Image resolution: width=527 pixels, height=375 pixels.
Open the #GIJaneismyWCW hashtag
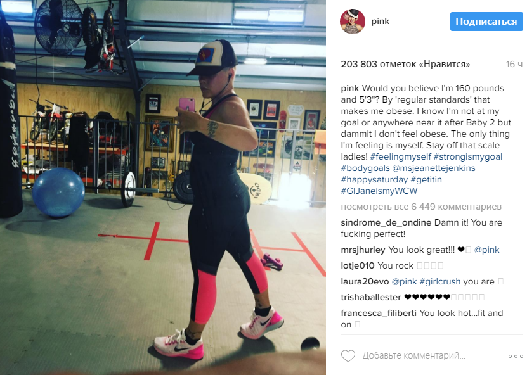click(x=379, y=191)
